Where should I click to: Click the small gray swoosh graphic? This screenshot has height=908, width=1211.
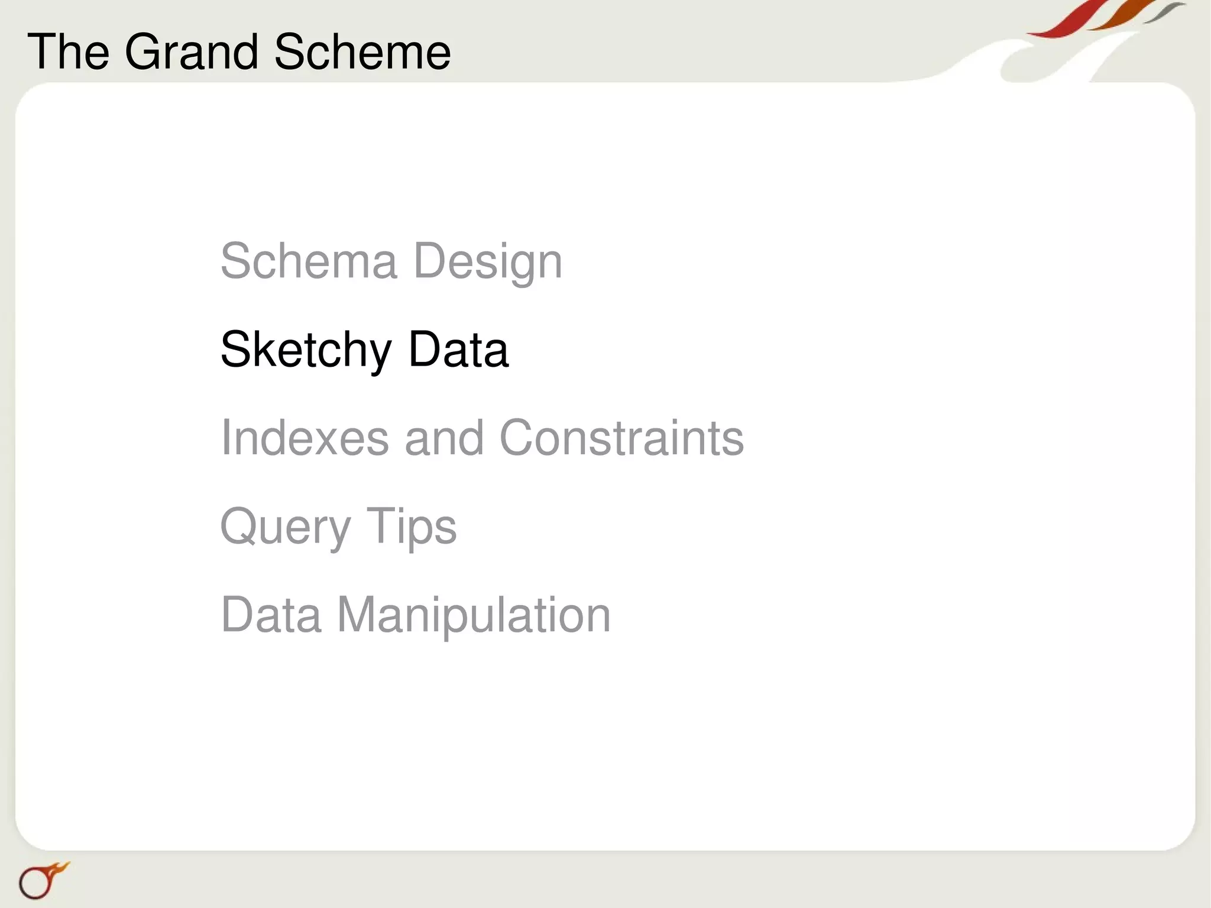click(x=1164, y=12)
